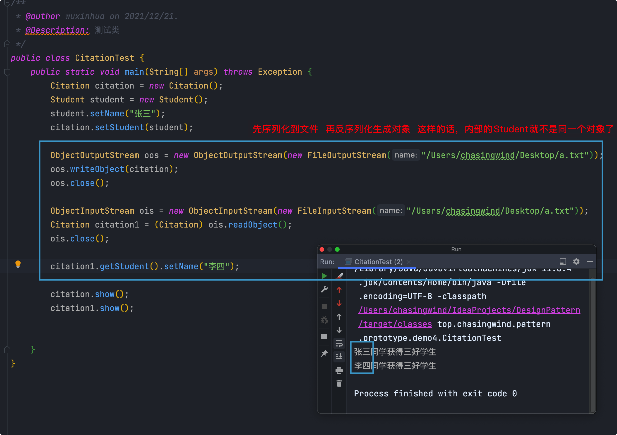Click the Clear All trash icon
The height and width of the screenshot is (435, 617).
[x=339, y=383]
